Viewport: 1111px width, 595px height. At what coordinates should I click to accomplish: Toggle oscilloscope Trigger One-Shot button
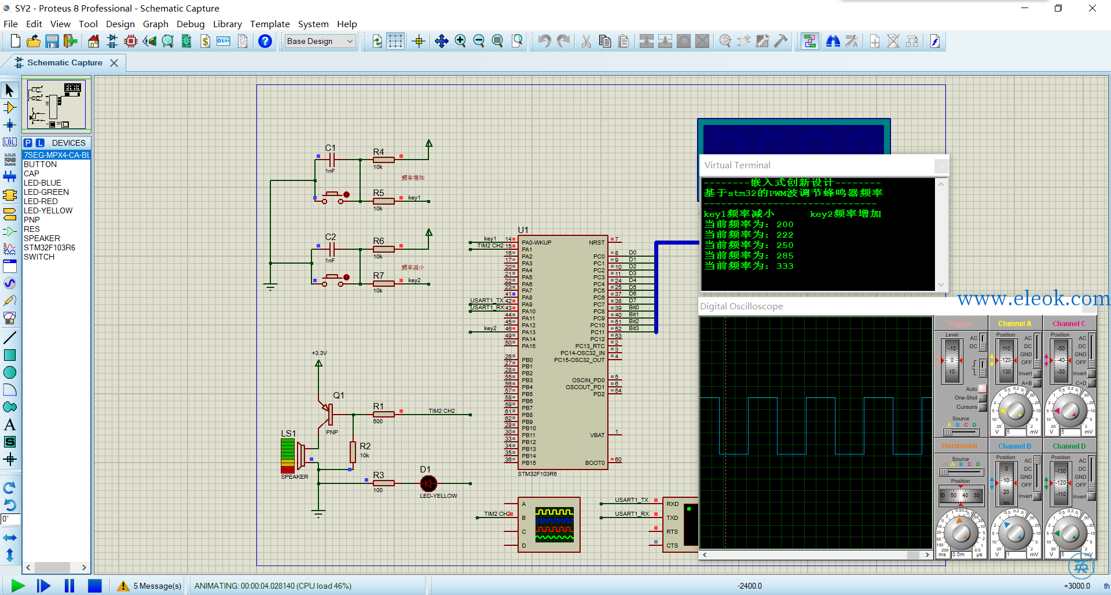982,398
